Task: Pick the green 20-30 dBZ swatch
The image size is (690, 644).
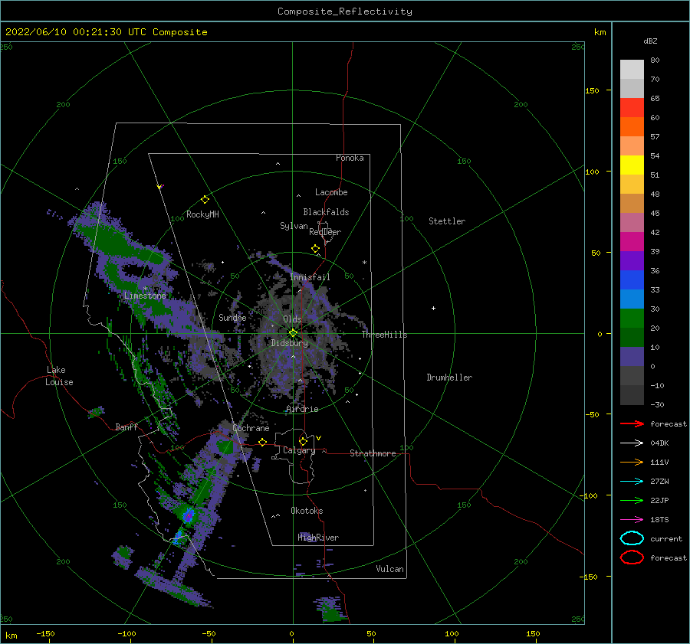Action: 632,319
